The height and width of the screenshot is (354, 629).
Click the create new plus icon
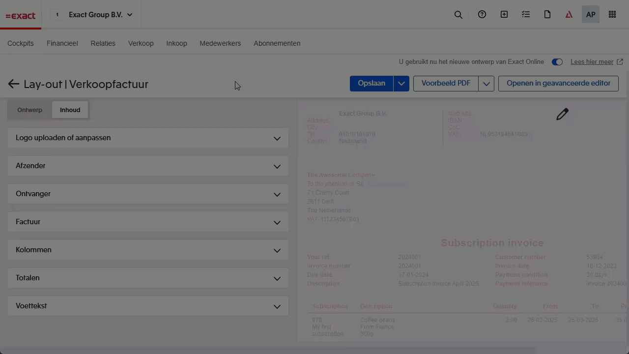coord(504,15)
